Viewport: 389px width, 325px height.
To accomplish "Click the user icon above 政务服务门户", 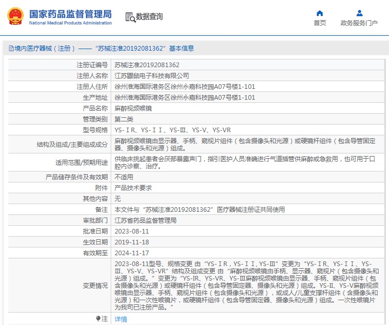I will (x=359, y=13).
